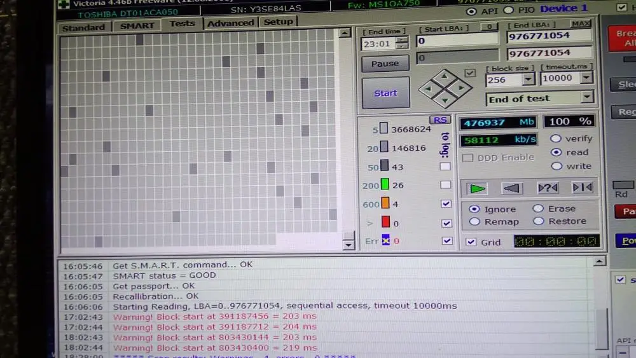Toggle the log checkbox for 50 ms blocks

coord(445,166)
